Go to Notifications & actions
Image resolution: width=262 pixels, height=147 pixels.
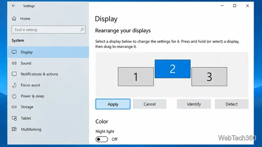point(48,74)
